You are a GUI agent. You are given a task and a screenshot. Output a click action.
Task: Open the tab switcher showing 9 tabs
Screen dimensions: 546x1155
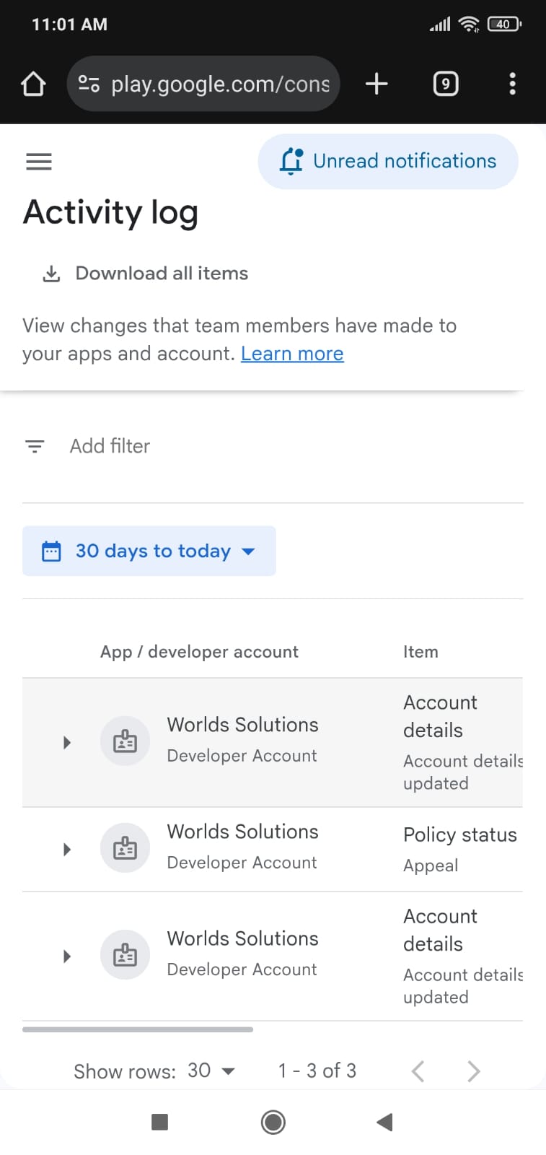pos(445,84)
